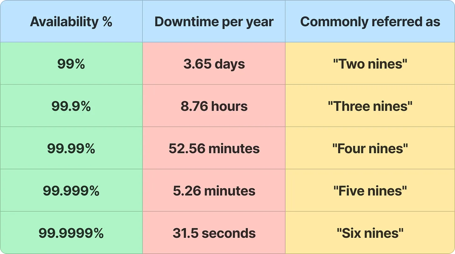Image resolution: width=455 pixels, height=254 pixels.
Task: Select the 99% availability cell
Action: [x=71, y=64]
